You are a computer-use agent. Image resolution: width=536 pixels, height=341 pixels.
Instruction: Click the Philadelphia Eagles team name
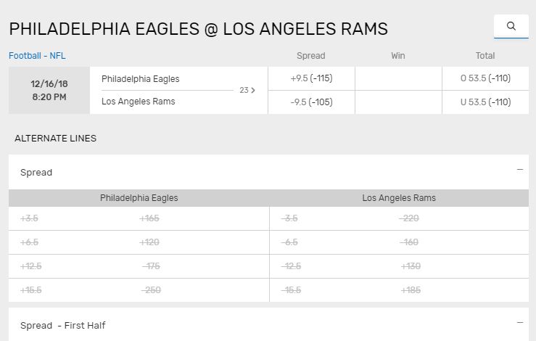pyautogui.click(x=141, y=79)
